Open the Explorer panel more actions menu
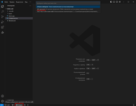 coord(30,6)
